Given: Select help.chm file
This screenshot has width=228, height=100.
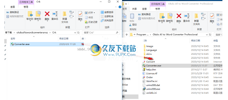Looking at the screenshot, I should pyautogui.click(x=149, y=70).
